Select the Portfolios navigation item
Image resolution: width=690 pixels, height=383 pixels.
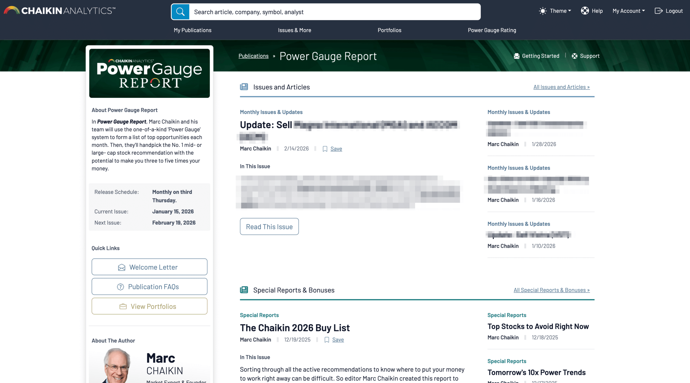point(389,30)
